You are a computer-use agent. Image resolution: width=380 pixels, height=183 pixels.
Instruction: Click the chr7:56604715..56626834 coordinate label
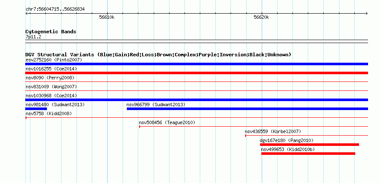point(55,9)
